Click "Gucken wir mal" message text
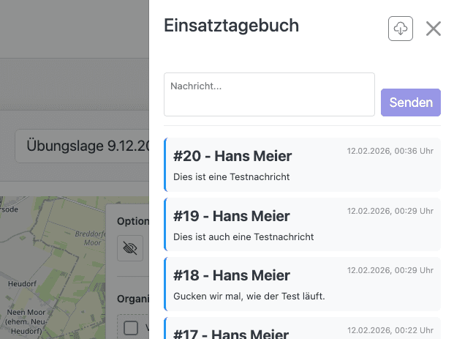This screenshot has height=339, width=454. pos(249,296)
